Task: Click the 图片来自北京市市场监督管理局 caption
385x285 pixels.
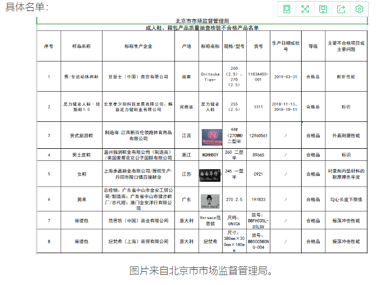Action: (x=201, y=270)
